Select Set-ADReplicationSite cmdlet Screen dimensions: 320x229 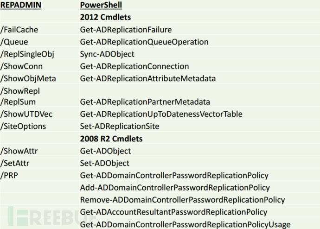[x=119, y=127]
